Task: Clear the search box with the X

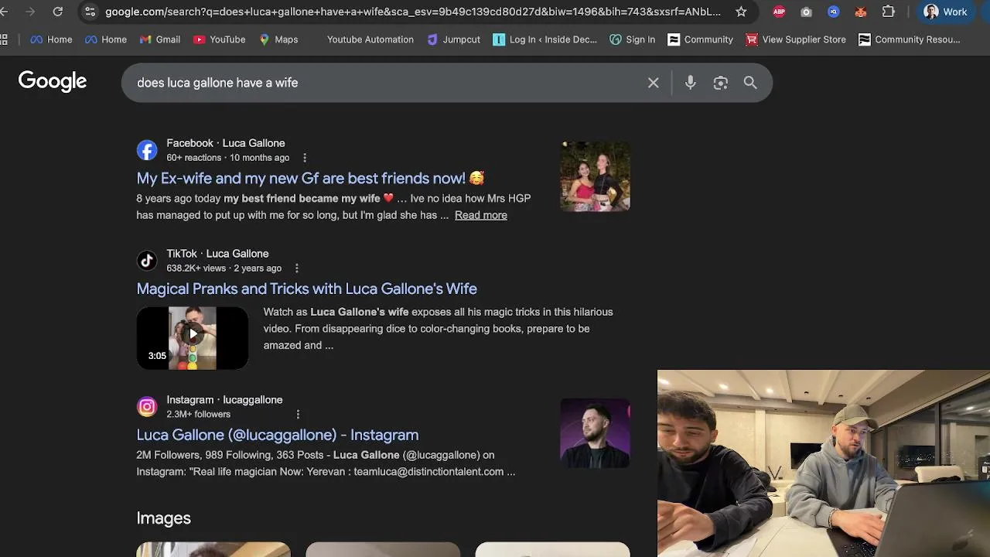Action: click(654, 83)
